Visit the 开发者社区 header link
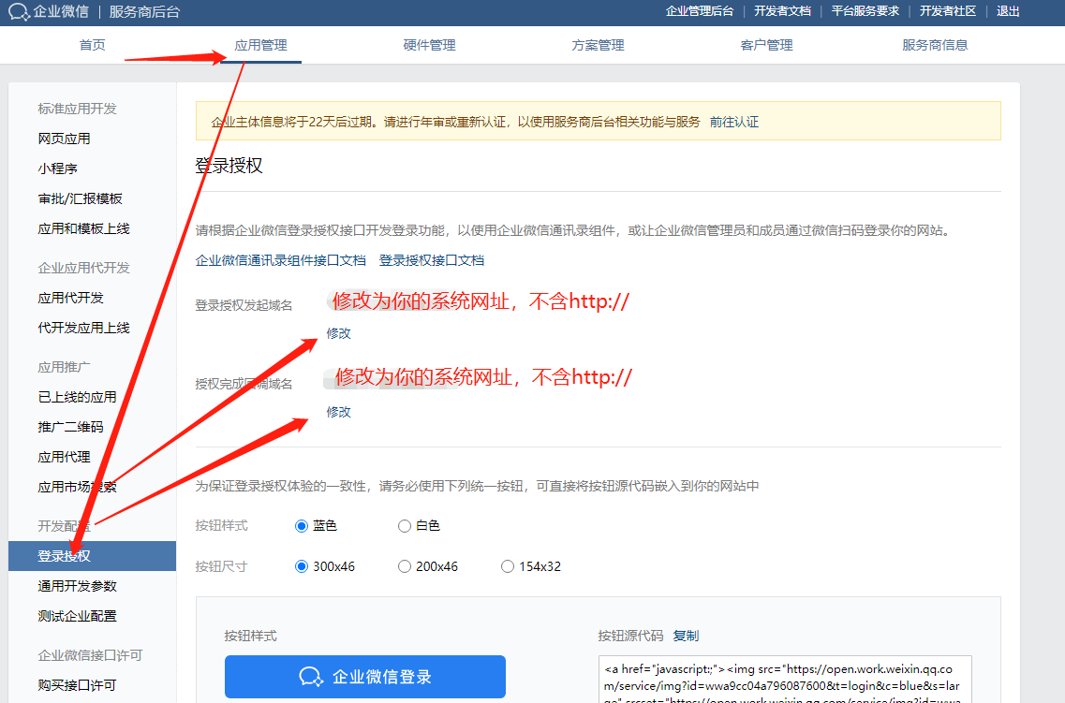 pyautogui.click(x=948, y=11)
